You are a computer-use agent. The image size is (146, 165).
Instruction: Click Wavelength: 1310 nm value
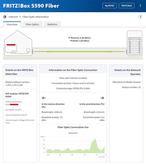pos(94,112)
